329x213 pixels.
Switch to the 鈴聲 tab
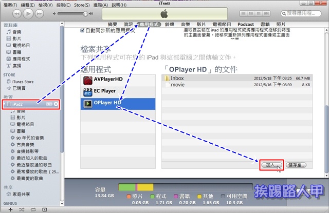tap(170, 25)
